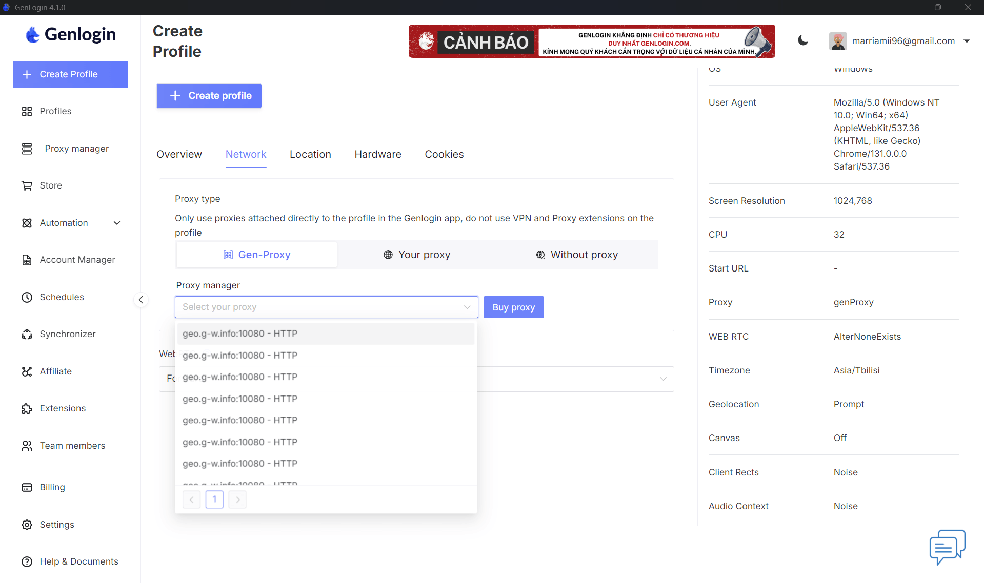Click the marriamii96@gmail.com account name

point(903,41)
